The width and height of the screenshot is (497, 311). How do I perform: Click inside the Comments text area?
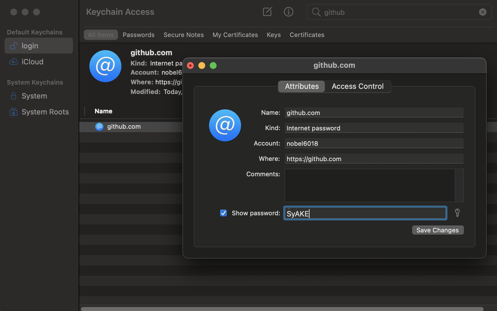(x=370, y=185)
